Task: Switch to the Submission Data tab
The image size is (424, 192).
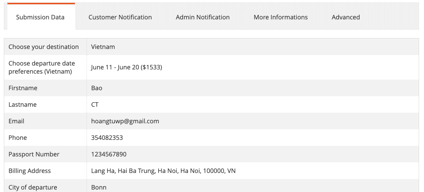Action: 40,17
